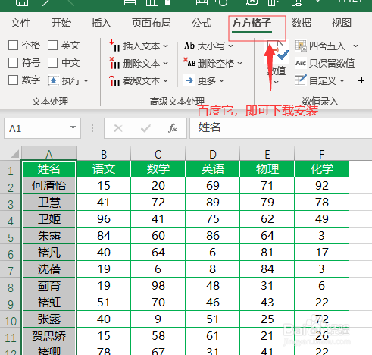The image size is (372, 355).
Task: Click the name cell 卫慧
Action: click(48, 203)
